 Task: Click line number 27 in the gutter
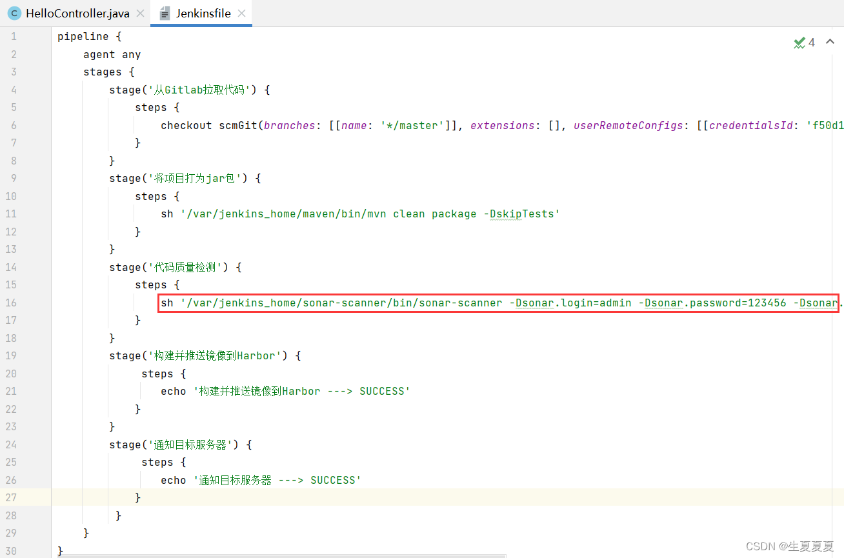click(x=12, y=497)
